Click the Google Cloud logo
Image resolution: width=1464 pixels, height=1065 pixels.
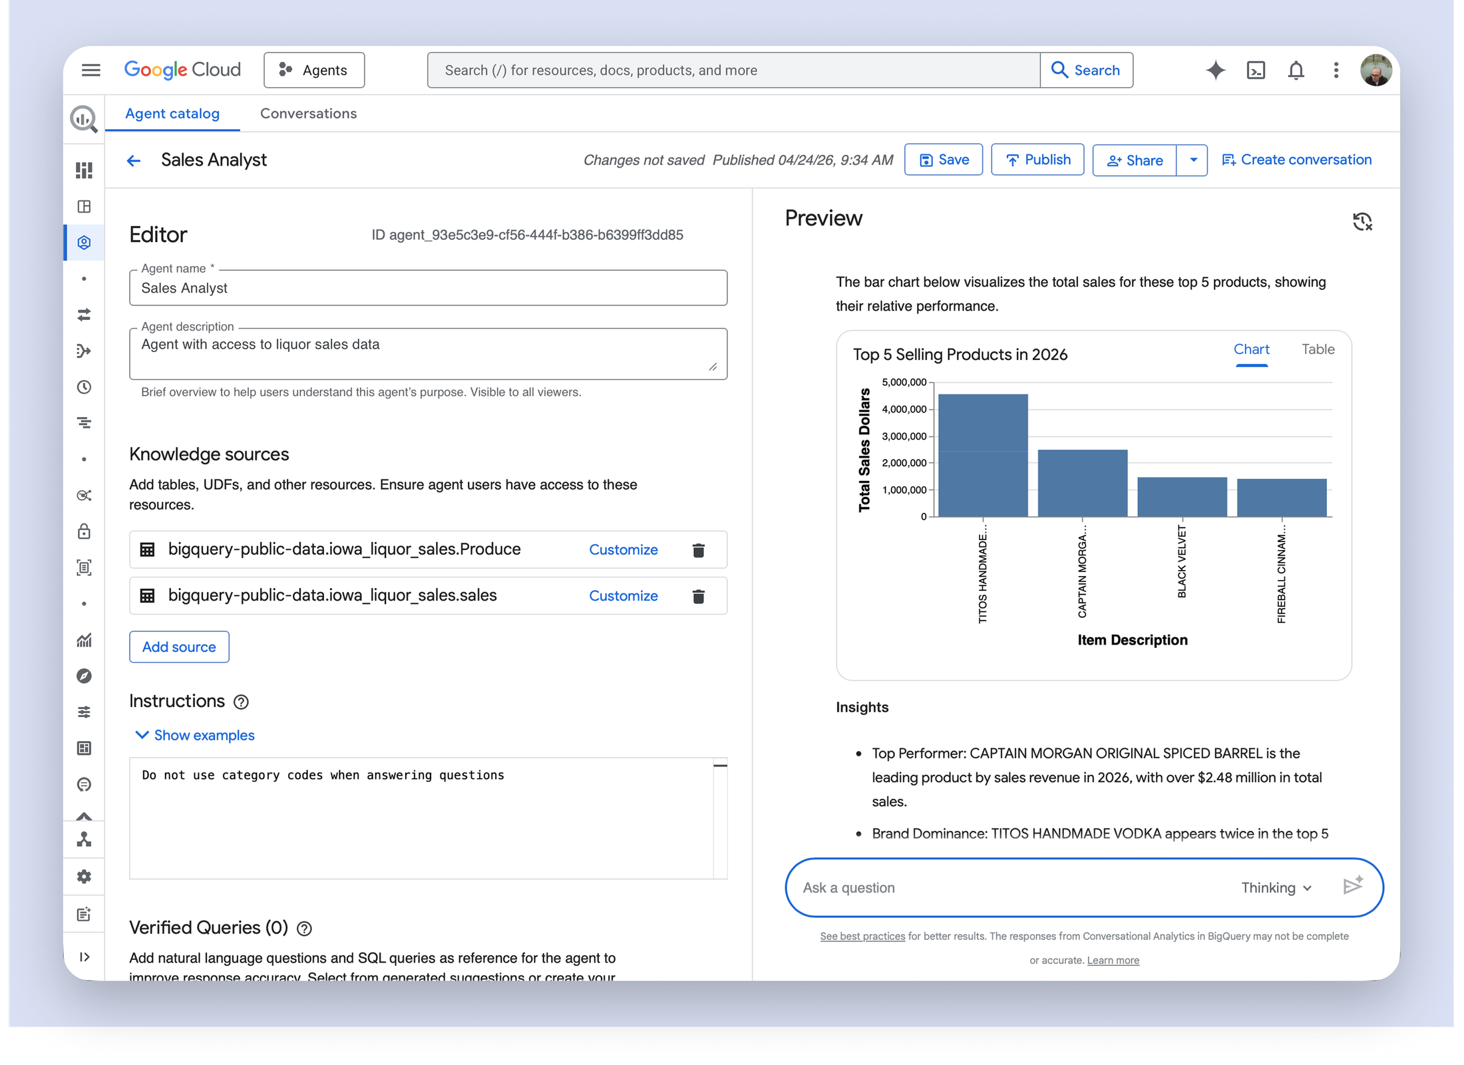[182, 70]
